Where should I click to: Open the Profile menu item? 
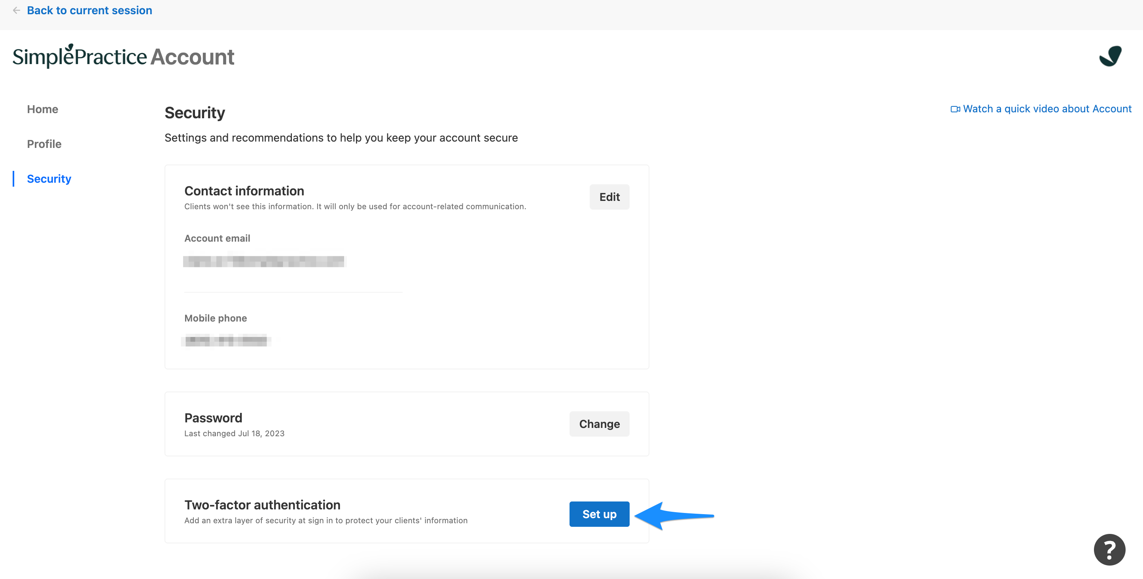point(44,144)
